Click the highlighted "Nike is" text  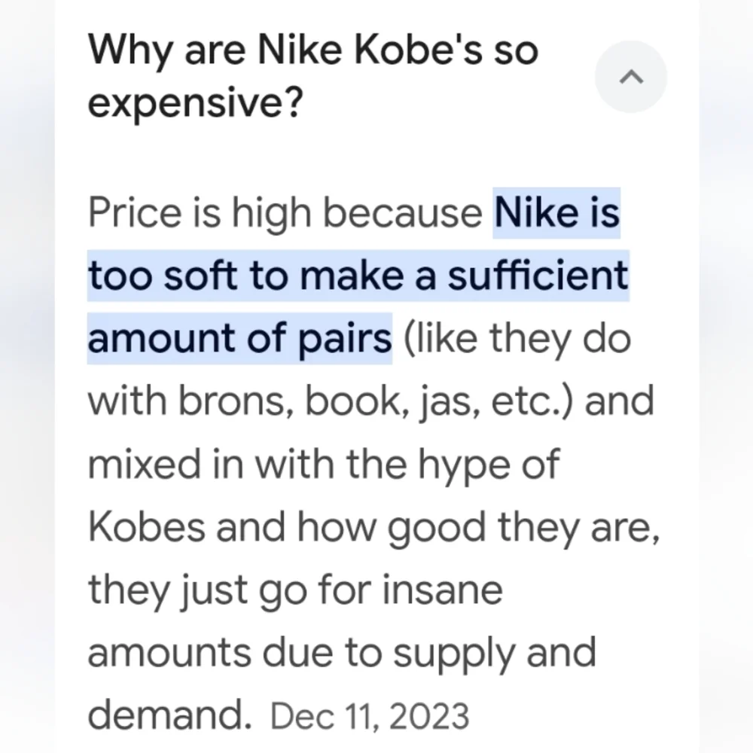556,213
